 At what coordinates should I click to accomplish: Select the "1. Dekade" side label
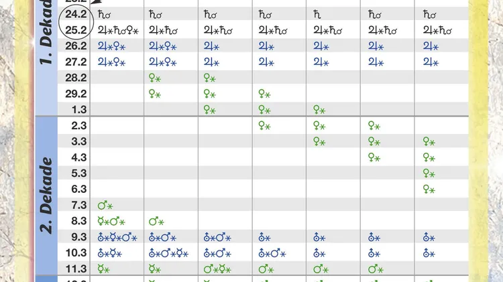46,32
